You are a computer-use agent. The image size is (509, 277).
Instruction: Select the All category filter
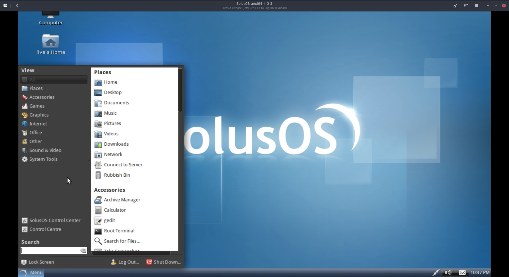[54, 79]
